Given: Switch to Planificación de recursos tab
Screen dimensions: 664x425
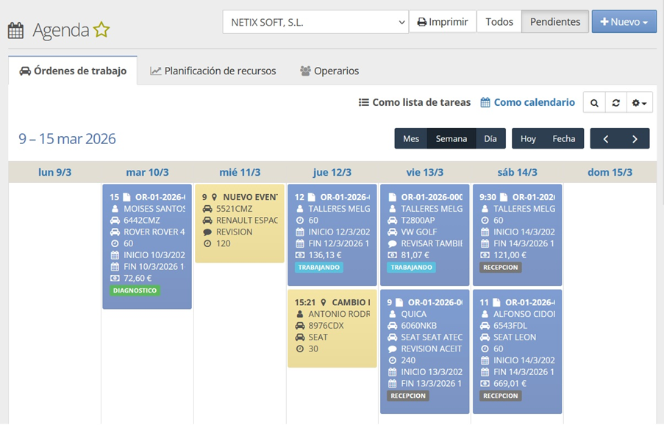Looking at the screenshot, I should pyautogui.click(x=213, y=71).
